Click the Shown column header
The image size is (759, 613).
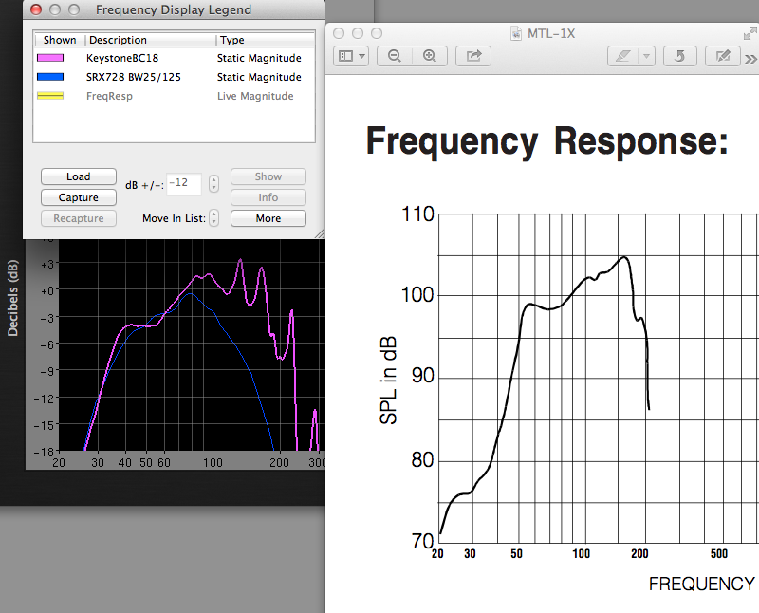60,40
